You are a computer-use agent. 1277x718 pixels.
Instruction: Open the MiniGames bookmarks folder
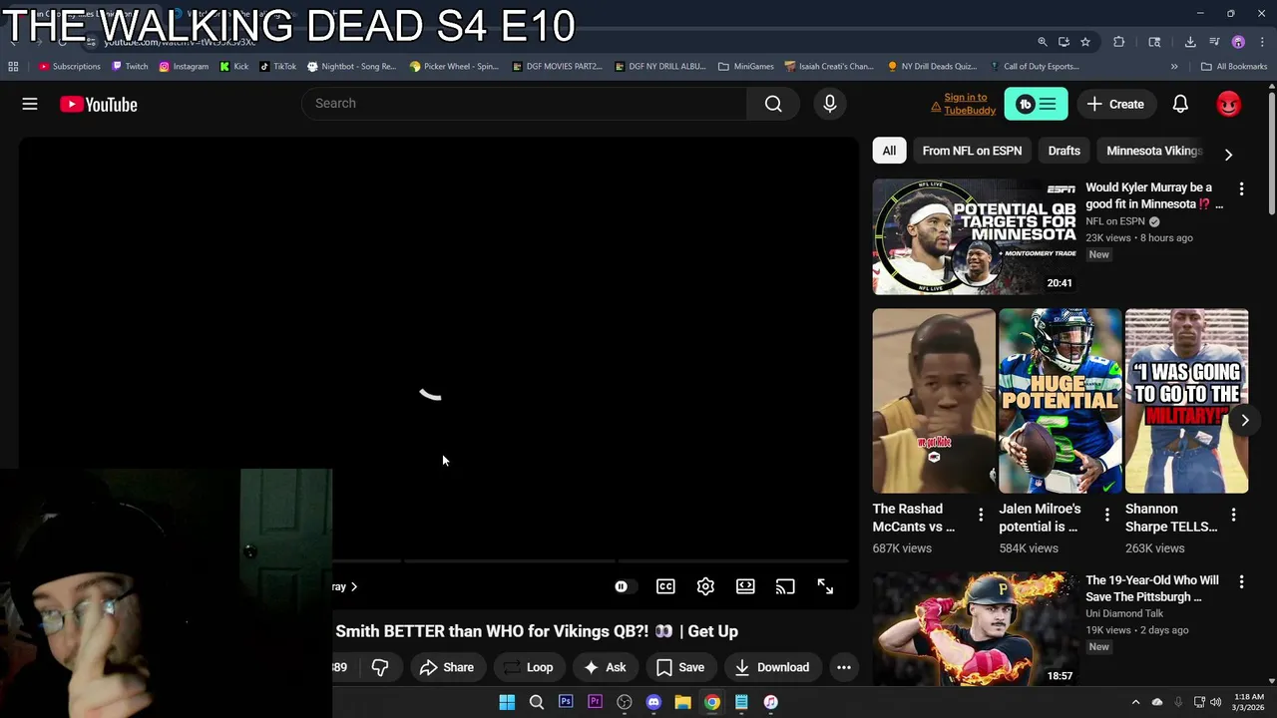[x=746, y=67]
